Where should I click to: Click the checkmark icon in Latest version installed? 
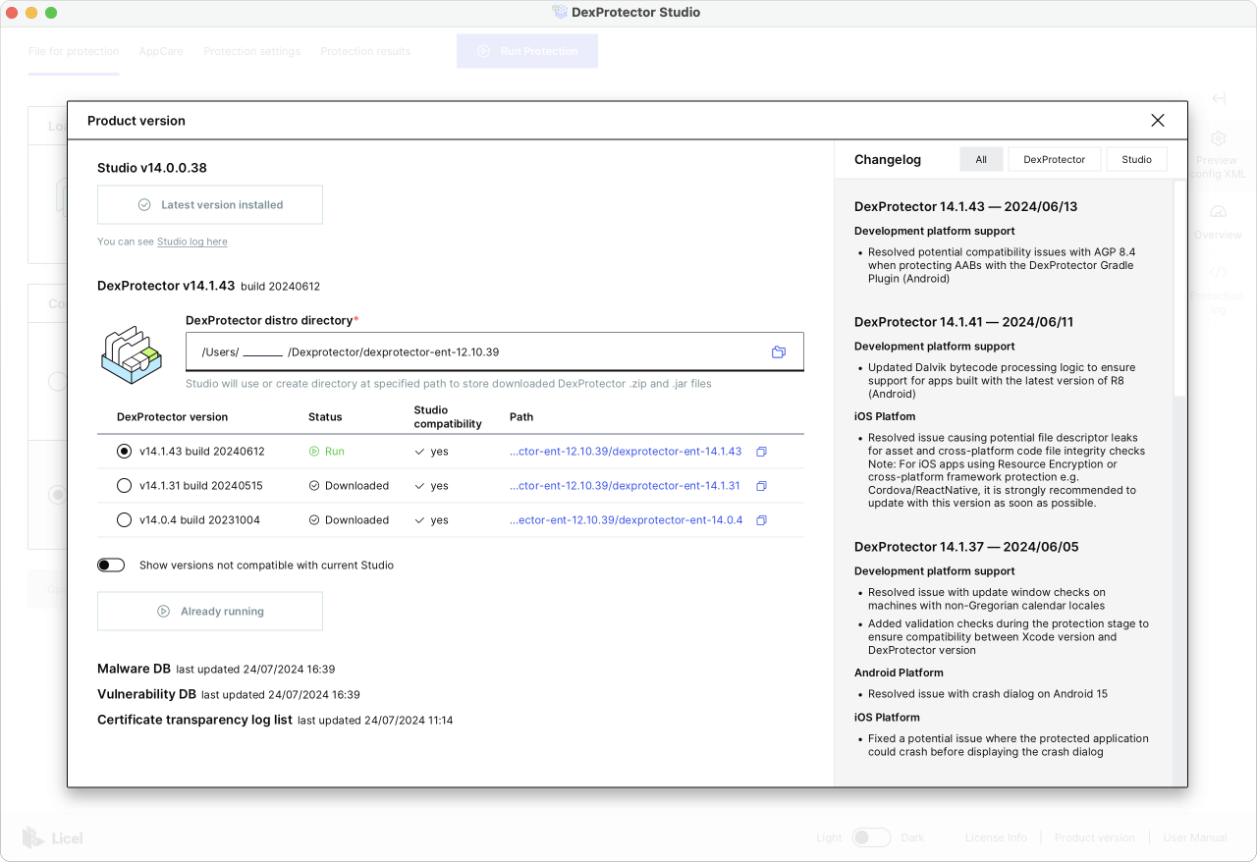pyautogui.click(x=144, y=205)
